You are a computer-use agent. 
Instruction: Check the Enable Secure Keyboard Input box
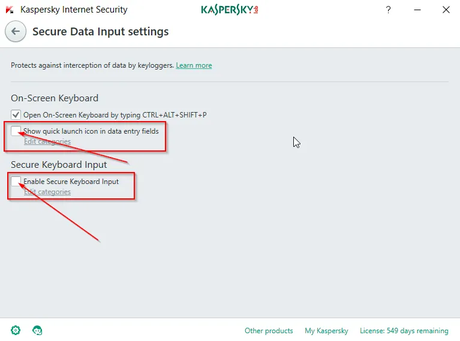(x=16, y=181)
